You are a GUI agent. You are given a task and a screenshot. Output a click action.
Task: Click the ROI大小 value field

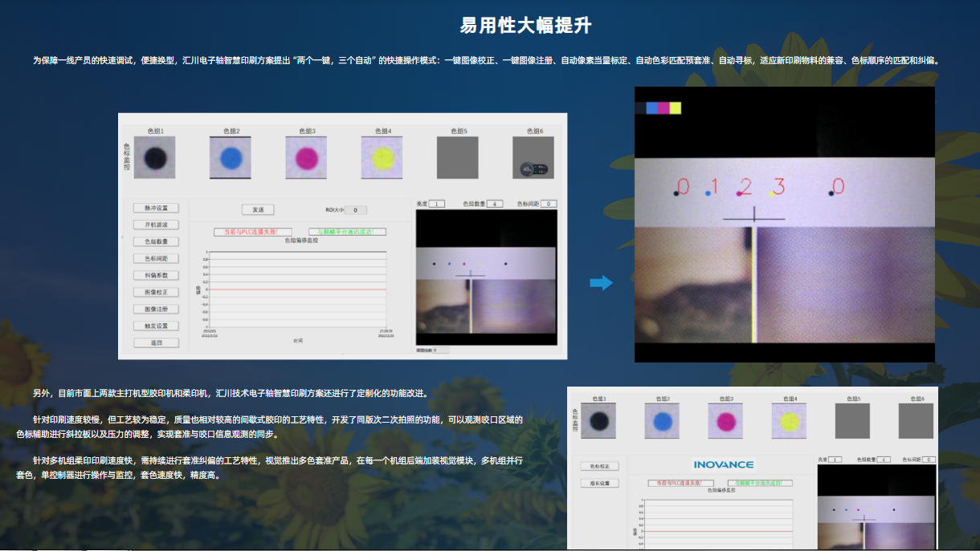[355, 210]
